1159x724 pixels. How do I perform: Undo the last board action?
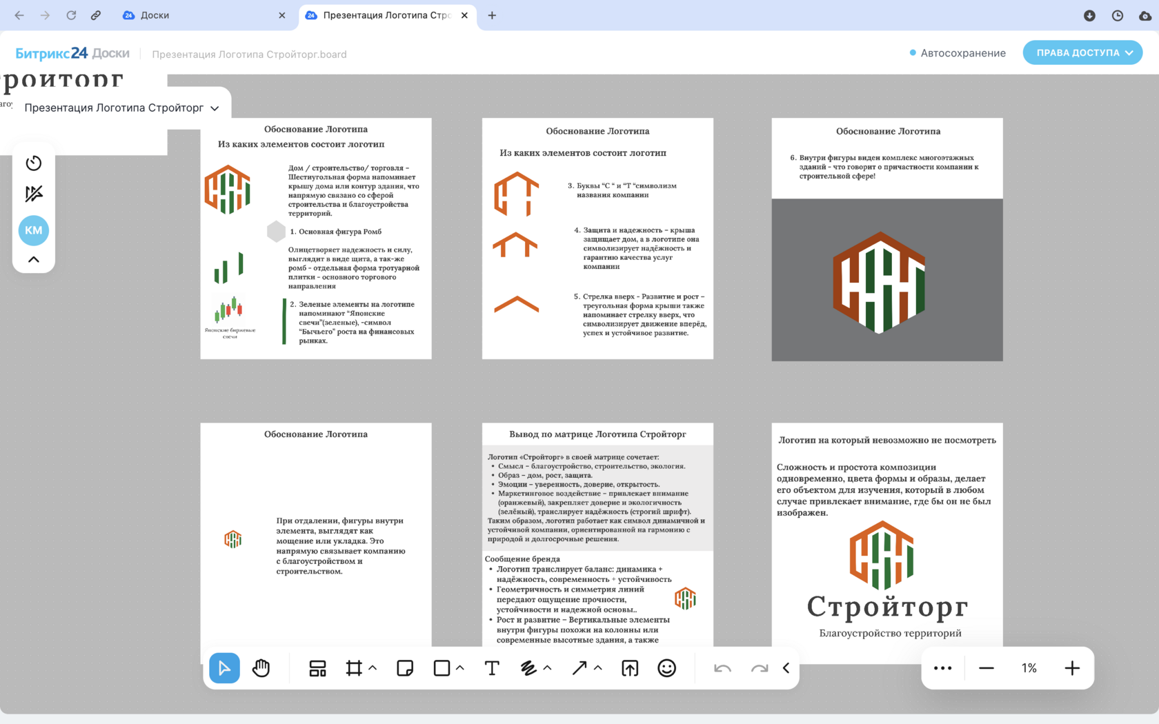click(722, 668)
